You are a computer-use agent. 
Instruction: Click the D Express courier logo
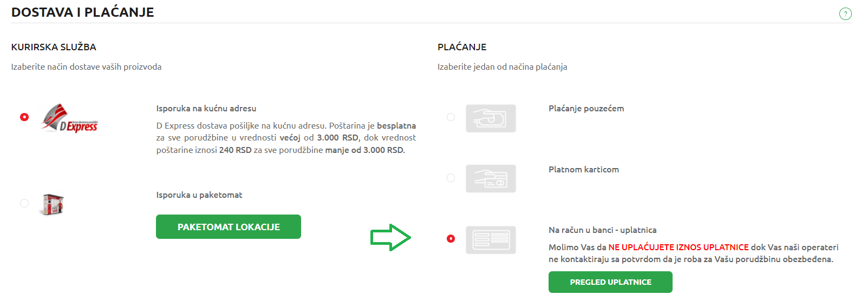(x=70, y=118)
